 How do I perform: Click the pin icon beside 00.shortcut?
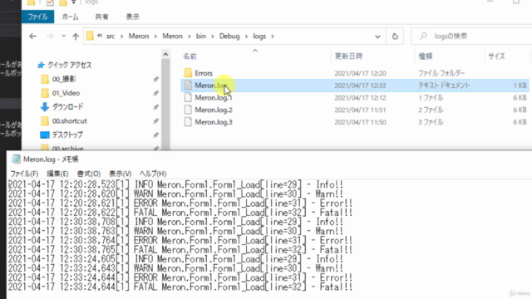pos(155,121)
